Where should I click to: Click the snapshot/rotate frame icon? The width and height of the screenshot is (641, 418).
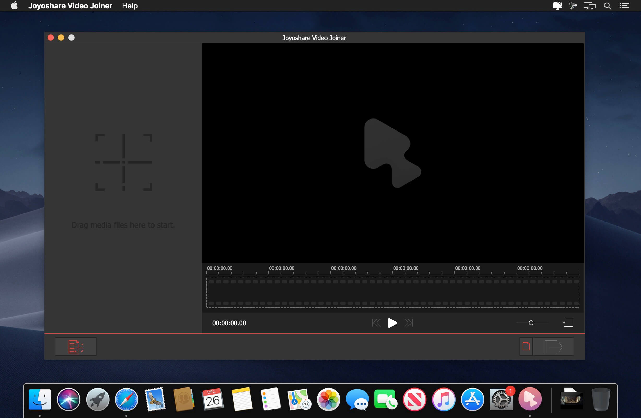click(568, 323)
